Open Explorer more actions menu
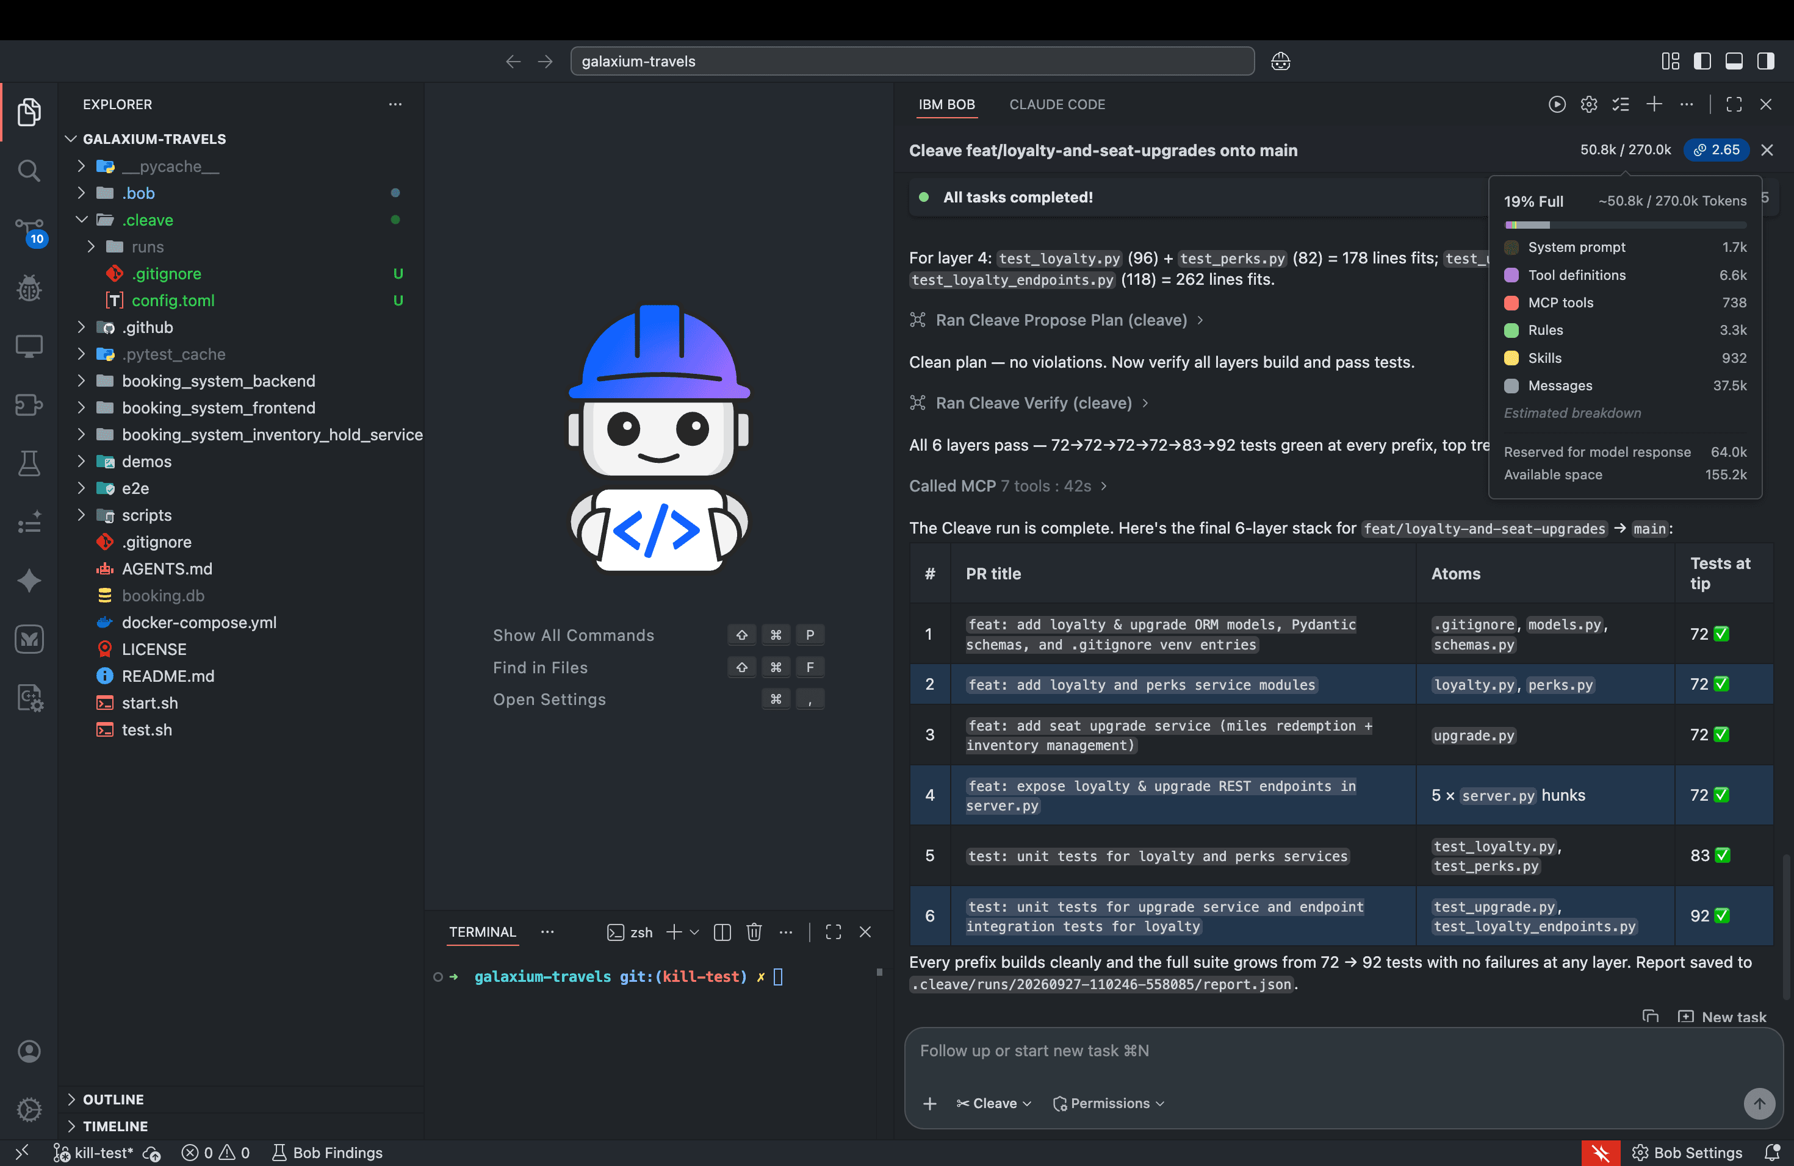The width and height of the screenshot is (1794, 1166). (x=395, y=104)
